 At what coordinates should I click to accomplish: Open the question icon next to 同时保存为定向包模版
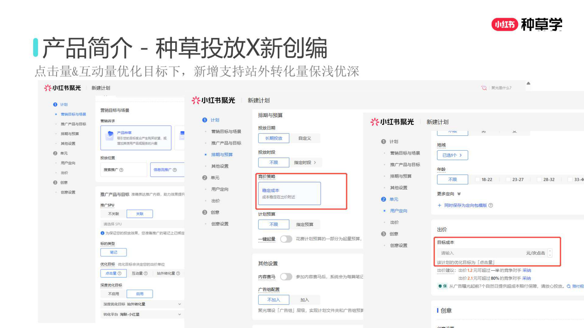pyautogui.click(x=491, y=206)
